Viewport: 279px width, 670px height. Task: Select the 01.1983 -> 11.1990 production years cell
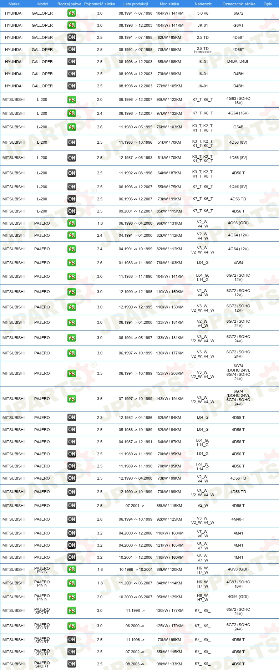[x=136, y=263]
